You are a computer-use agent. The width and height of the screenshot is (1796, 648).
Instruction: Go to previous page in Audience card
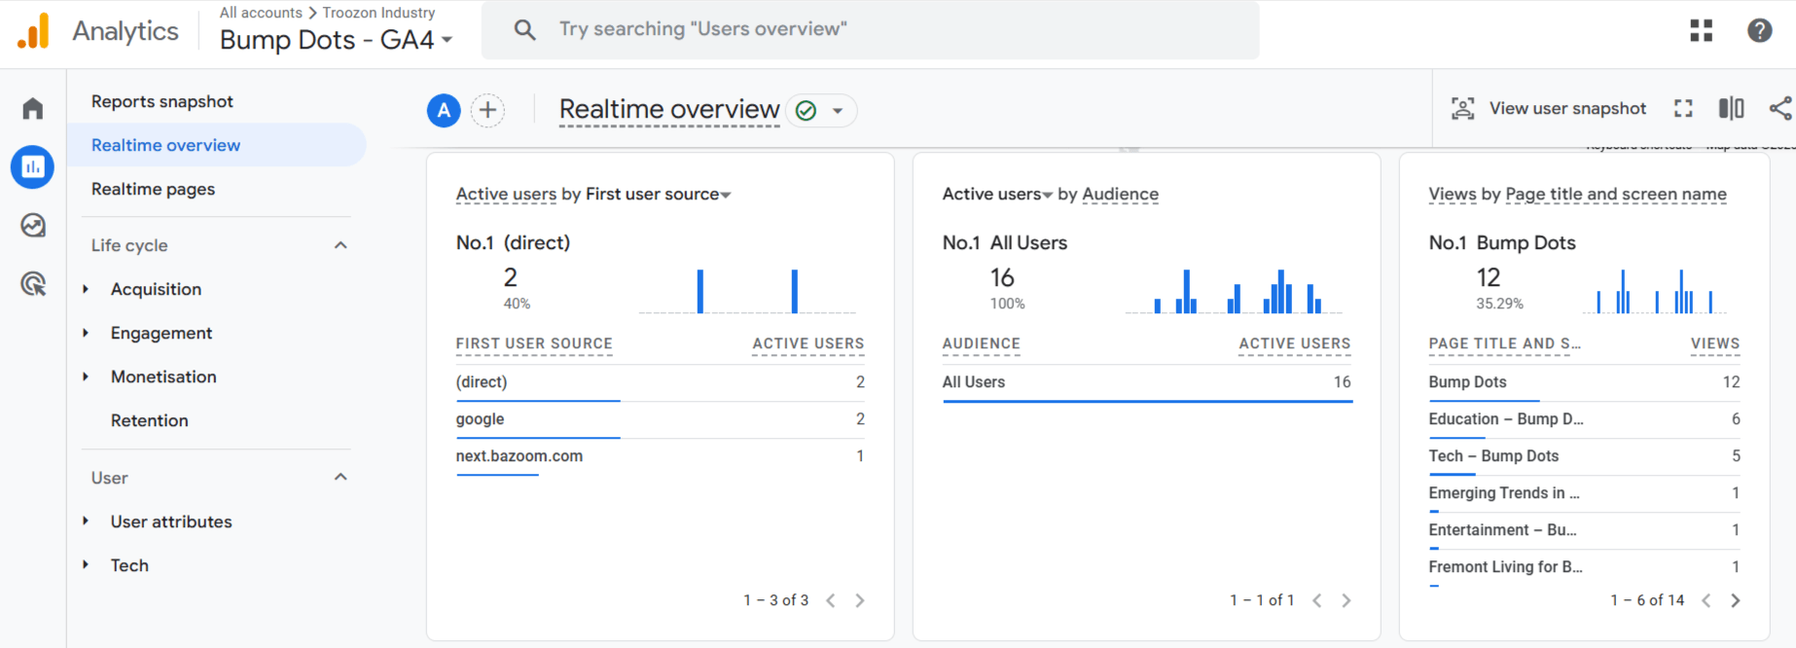tap(1317, 600)
